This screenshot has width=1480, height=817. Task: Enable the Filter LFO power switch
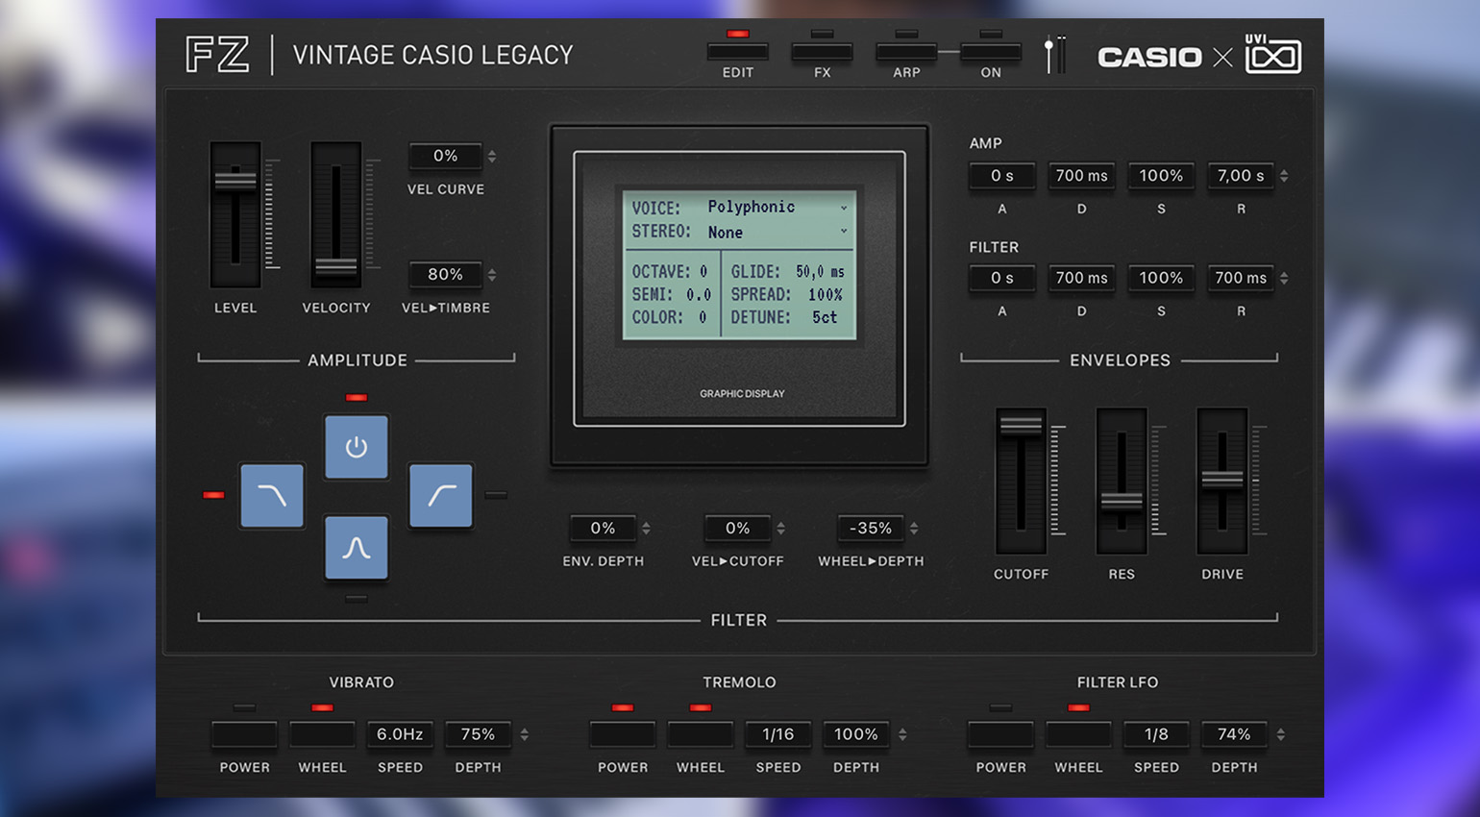click(1000, 734)
